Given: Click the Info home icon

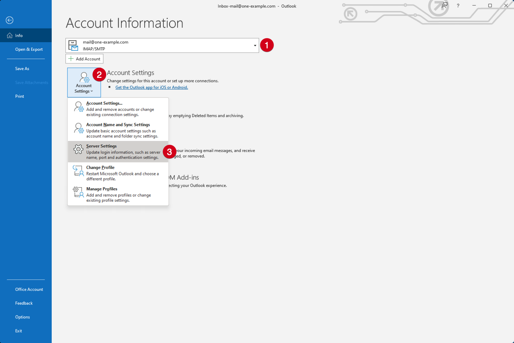Looking at the screenshot, I should 10,36.
